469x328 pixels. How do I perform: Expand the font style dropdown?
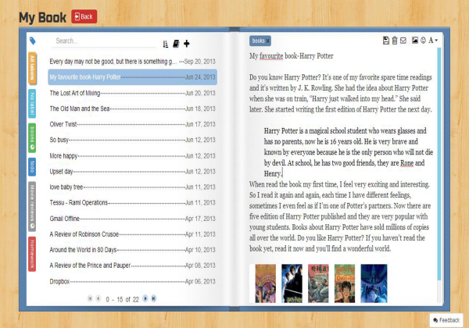tap(433, 40)
